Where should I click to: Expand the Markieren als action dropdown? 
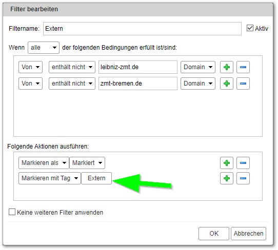[x=44, y=163]
